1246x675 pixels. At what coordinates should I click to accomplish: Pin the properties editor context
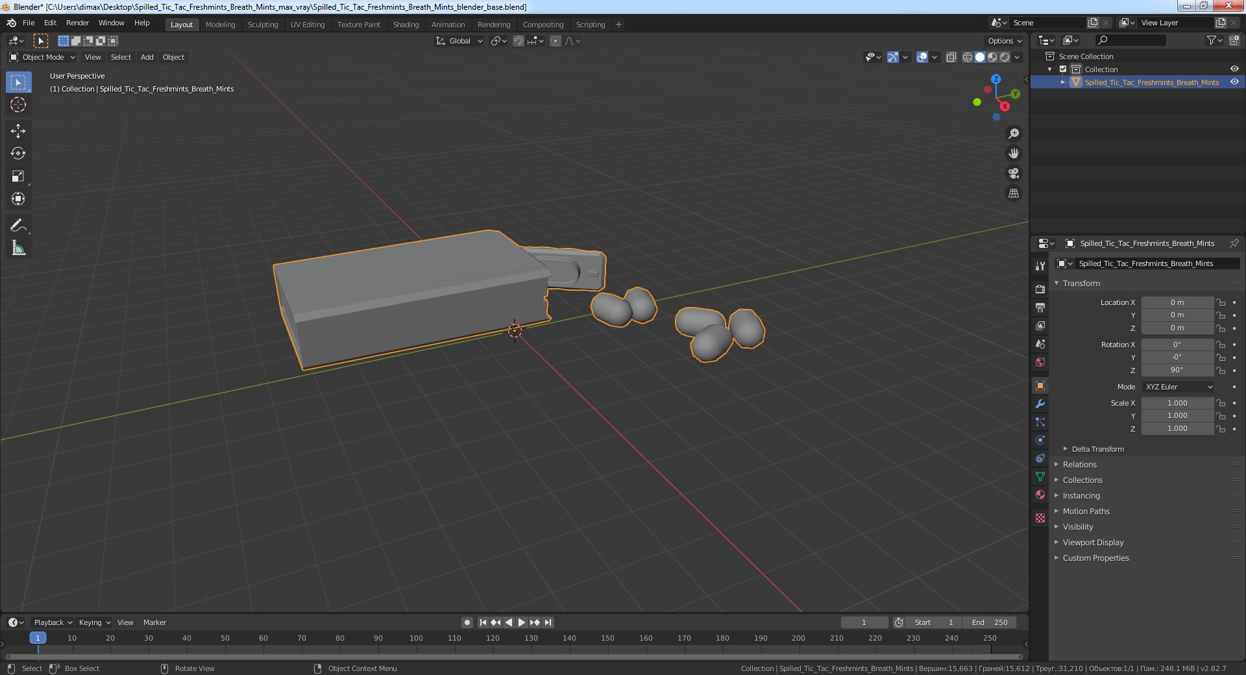pyautogui.click(x=1234, y=243)
